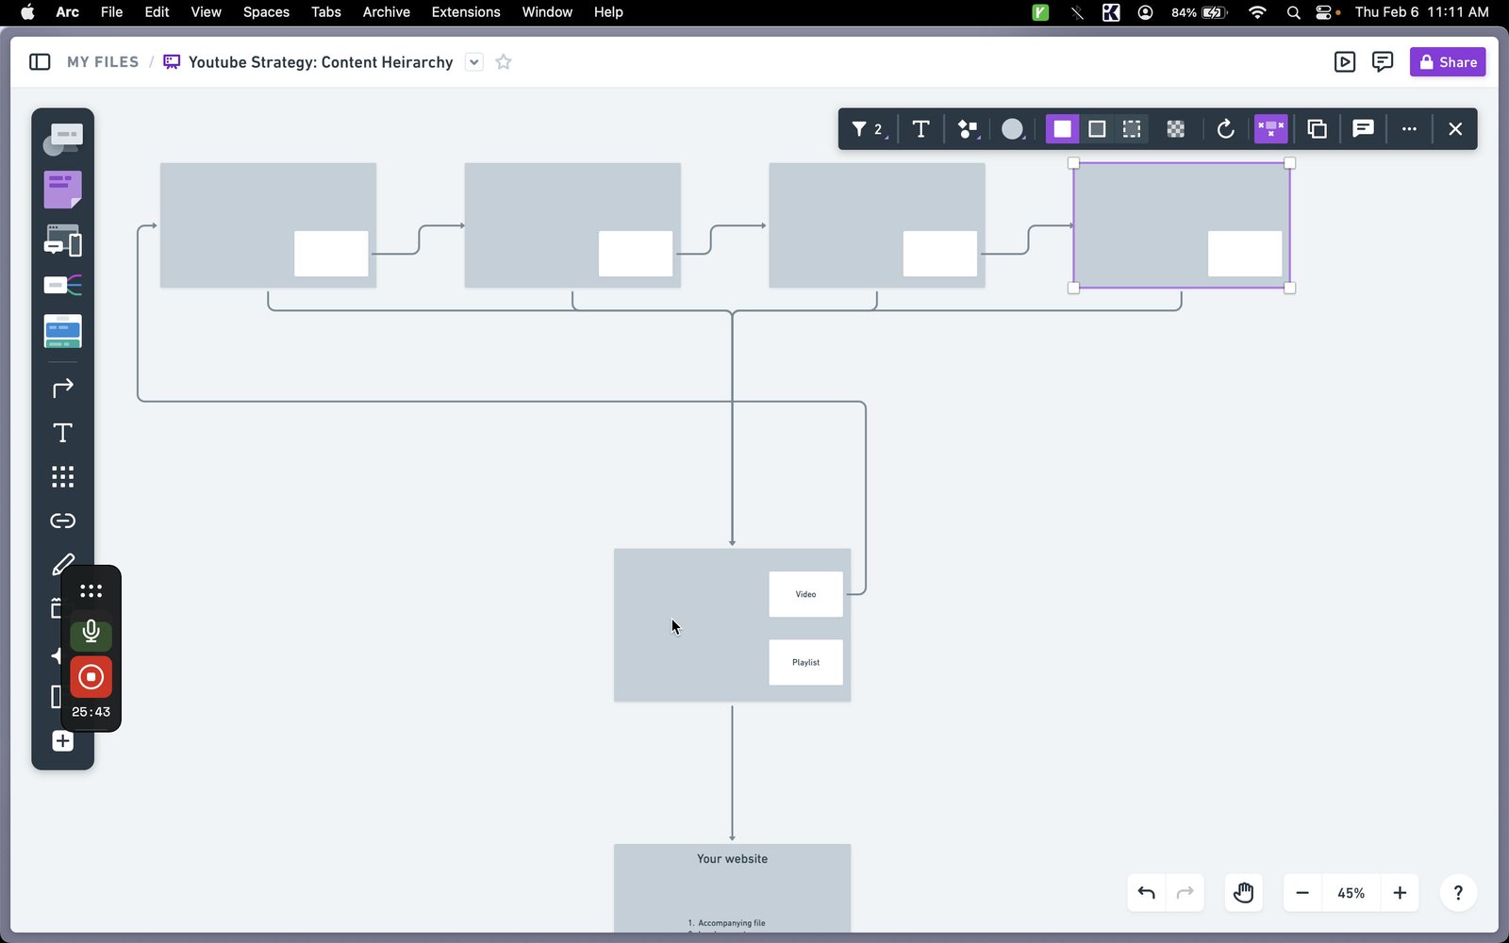Choose the Text tool in left sidebar
Viewport: 1509px width, 943px height.
(x=62, y=433)
